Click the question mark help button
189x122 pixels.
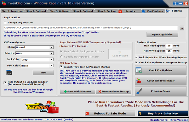pyautogui.click(x=175, y=3)
